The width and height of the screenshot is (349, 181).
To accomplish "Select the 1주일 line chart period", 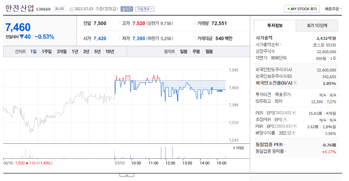I will click(47, 51).
